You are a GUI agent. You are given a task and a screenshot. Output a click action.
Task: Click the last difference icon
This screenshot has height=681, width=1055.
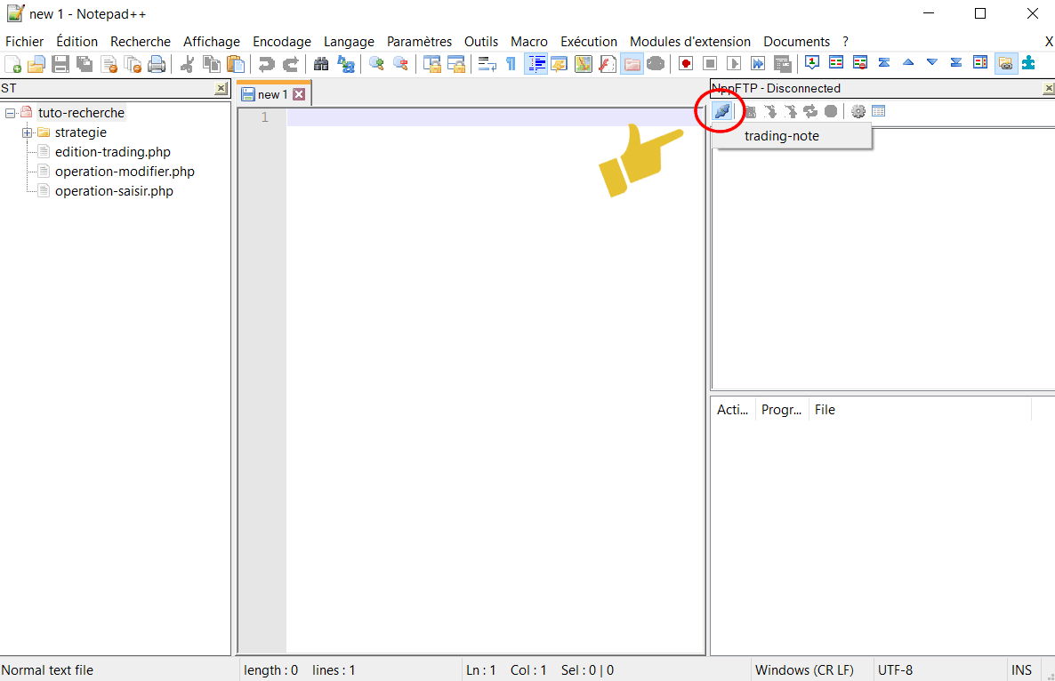tap(956, 62)
